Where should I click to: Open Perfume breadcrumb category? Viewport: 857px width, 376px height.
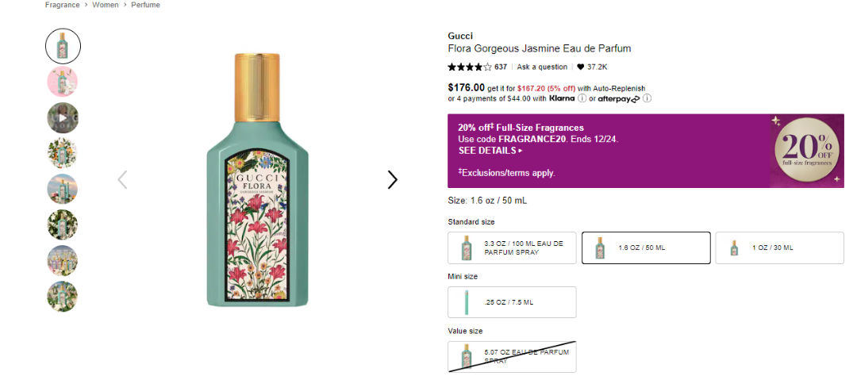[145, 5]
